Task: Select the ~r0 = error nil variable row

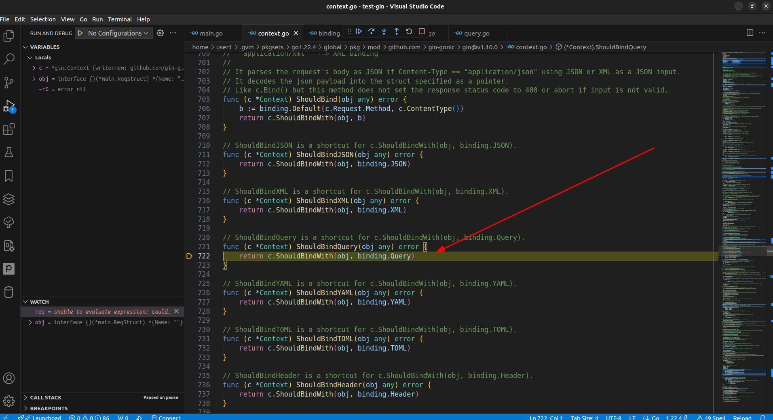Action: pyautogui.click(x=102, y=89)
